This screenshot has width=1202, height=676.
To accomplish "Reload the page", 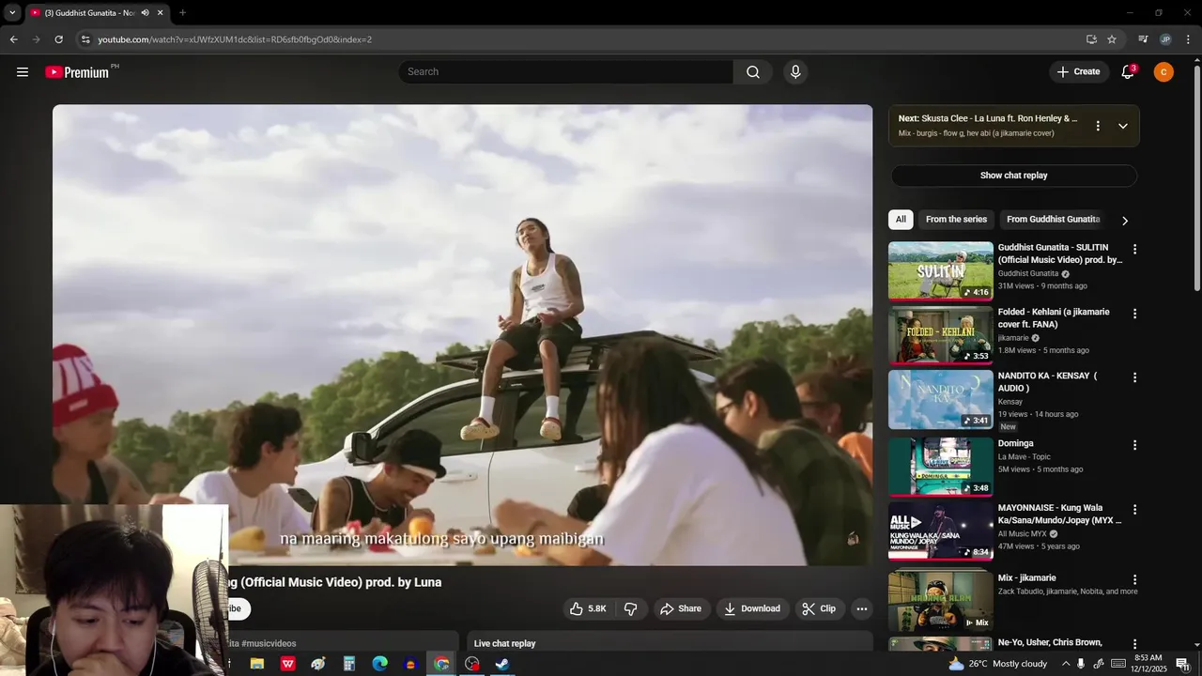I will [58, 39].
